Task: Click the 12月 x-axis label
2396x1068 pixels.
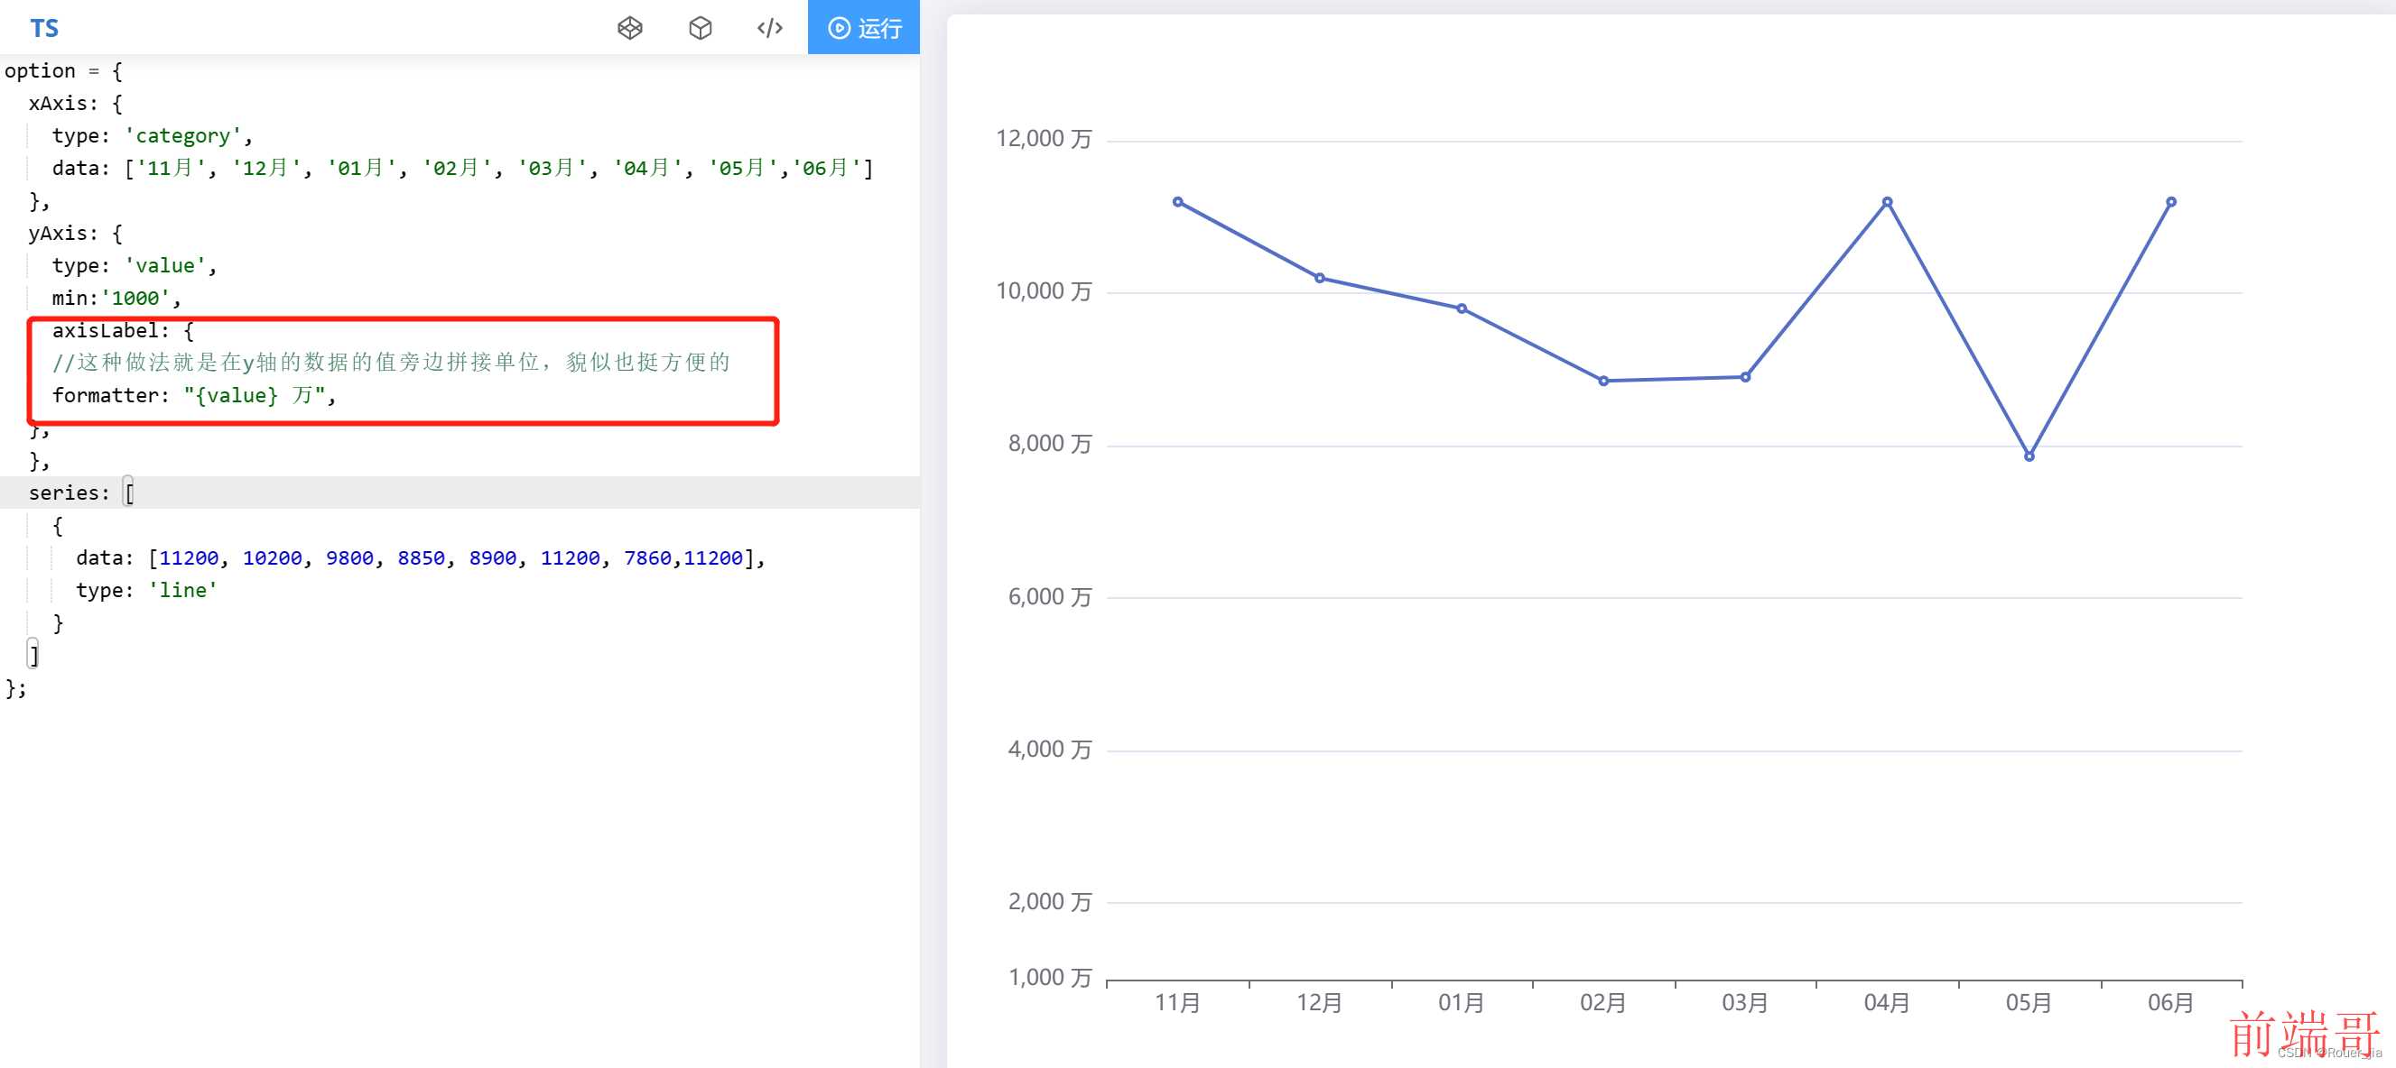Action: pos(1320,1003)
